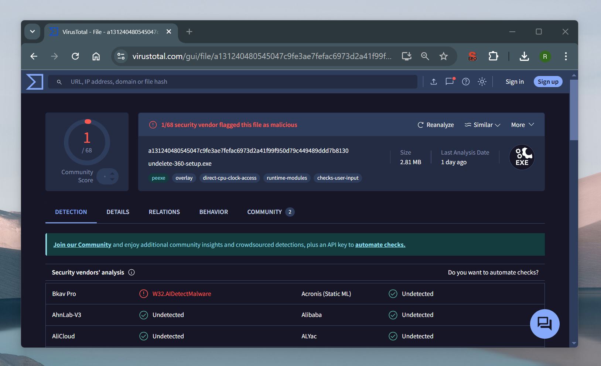Open the site information icon in address bar
The width and height of the screenshot is (601, 366).
click(x=121, y=56)
